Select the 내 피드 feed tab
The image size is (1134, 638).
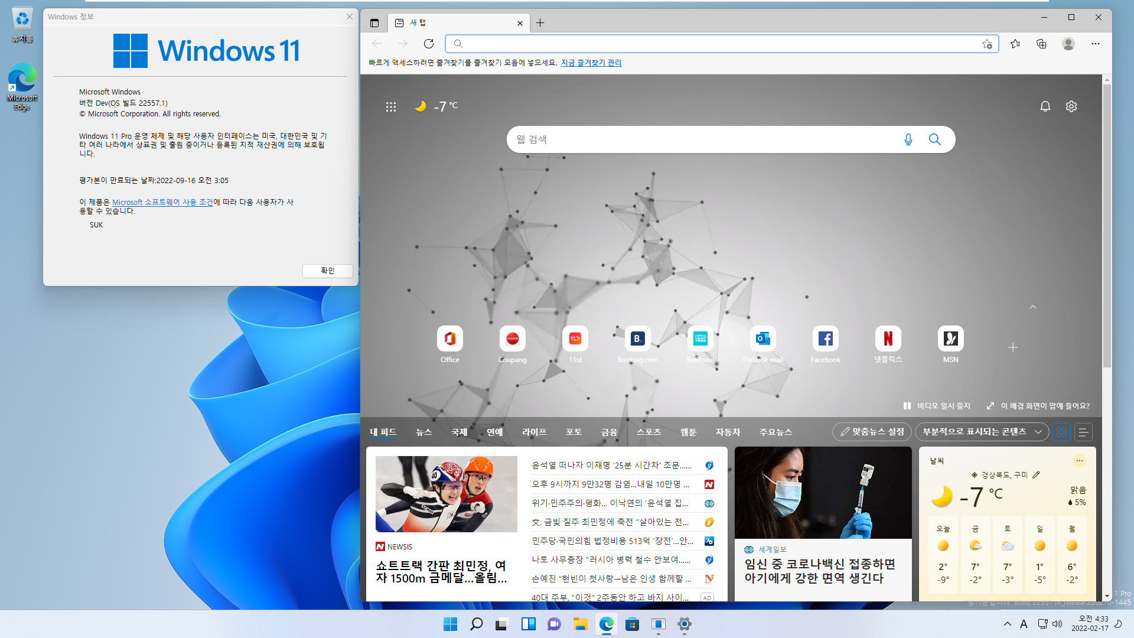[x=383, y=432]
